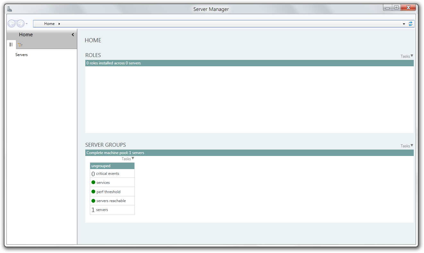Click the green icon beside servers reachable
The height and width of the screenshot is (253, 424).
click(x=93, y=201)
